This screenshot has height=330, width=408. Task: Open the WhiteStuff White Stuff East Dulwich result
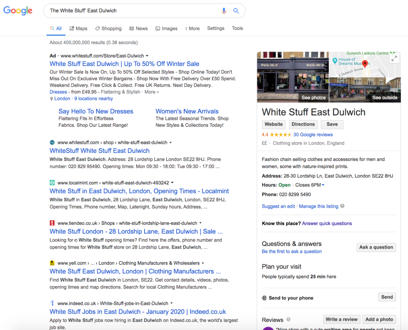pyautogui.click(x=100, y=151)
